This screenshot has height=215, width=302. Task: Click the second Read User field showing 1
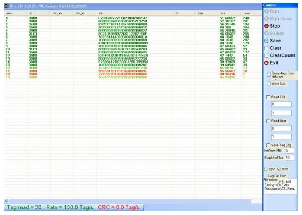281,137
